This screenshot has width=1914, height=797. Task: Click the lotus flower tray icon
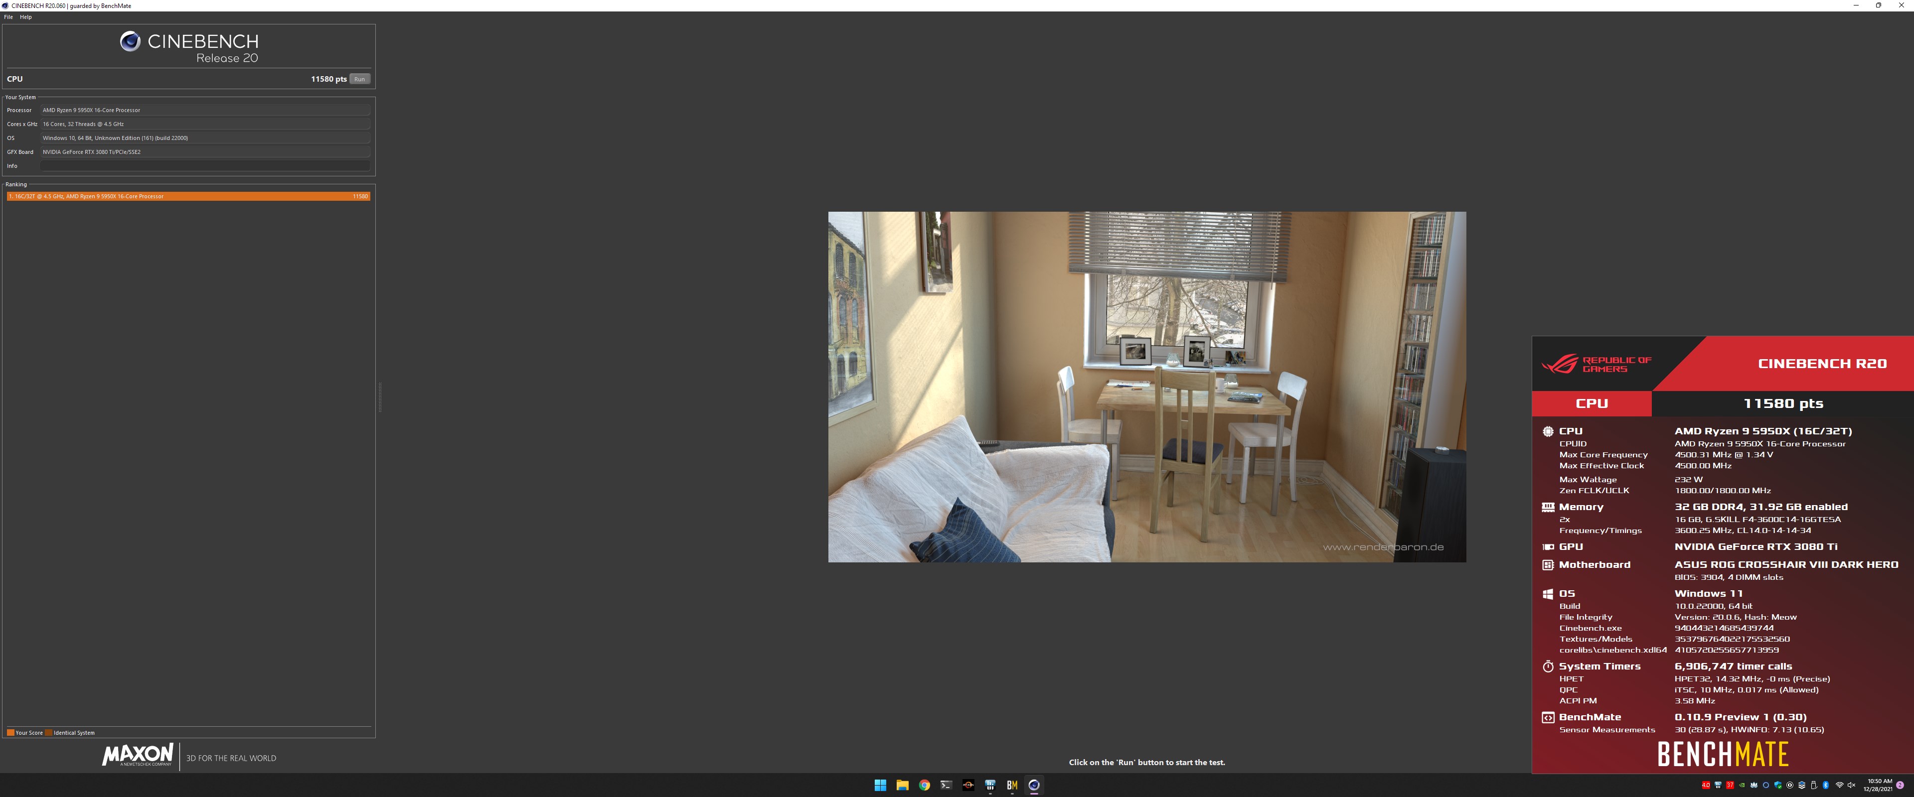pyautogui.click(x=1754, y=785)
